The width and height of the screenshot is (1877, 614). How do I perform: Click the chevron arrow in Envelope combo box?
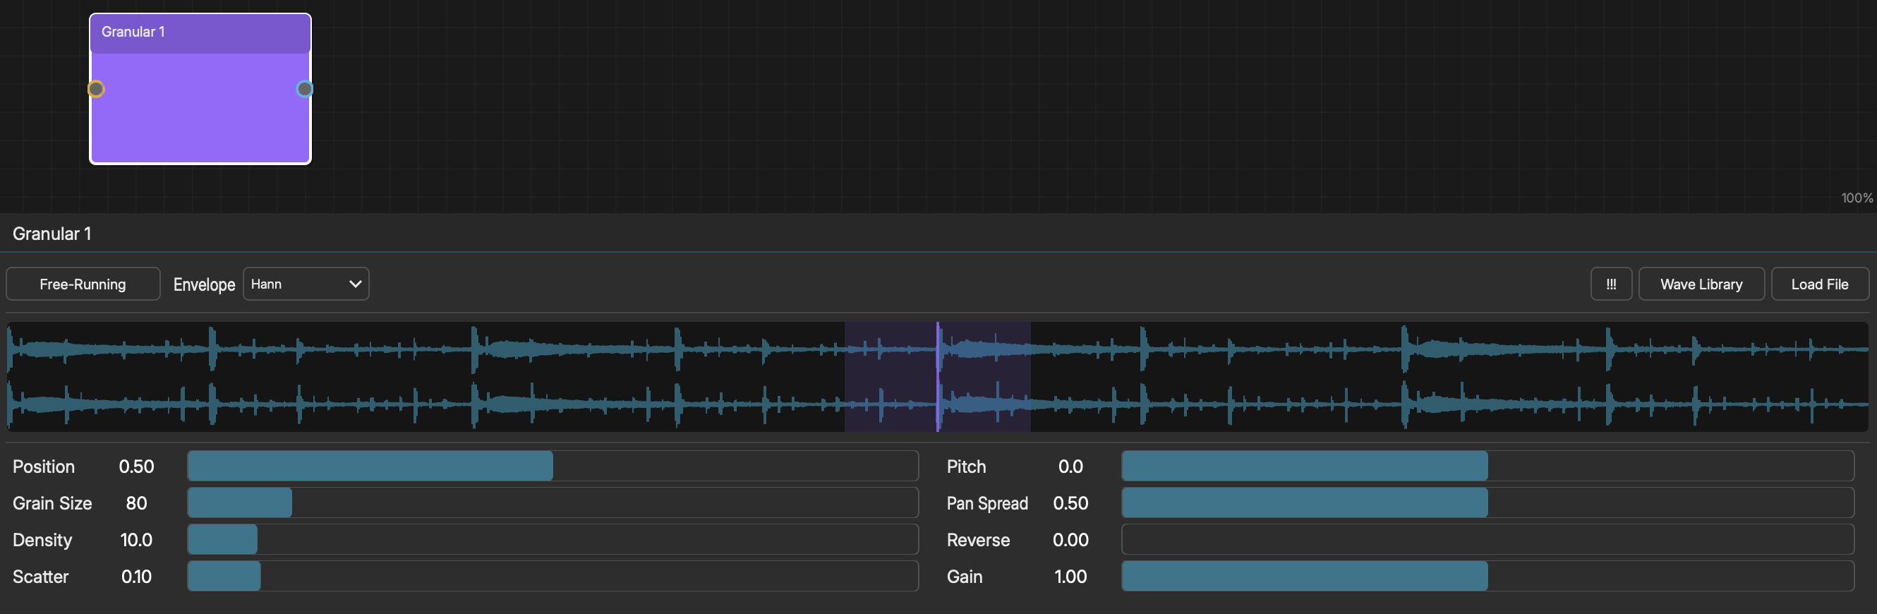[x=355, y=284]
